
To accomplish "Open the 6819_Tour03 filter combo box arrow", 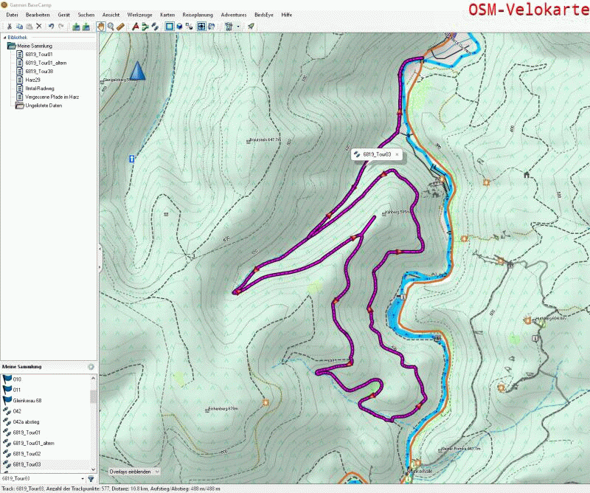I will click(x=83, y=479).
